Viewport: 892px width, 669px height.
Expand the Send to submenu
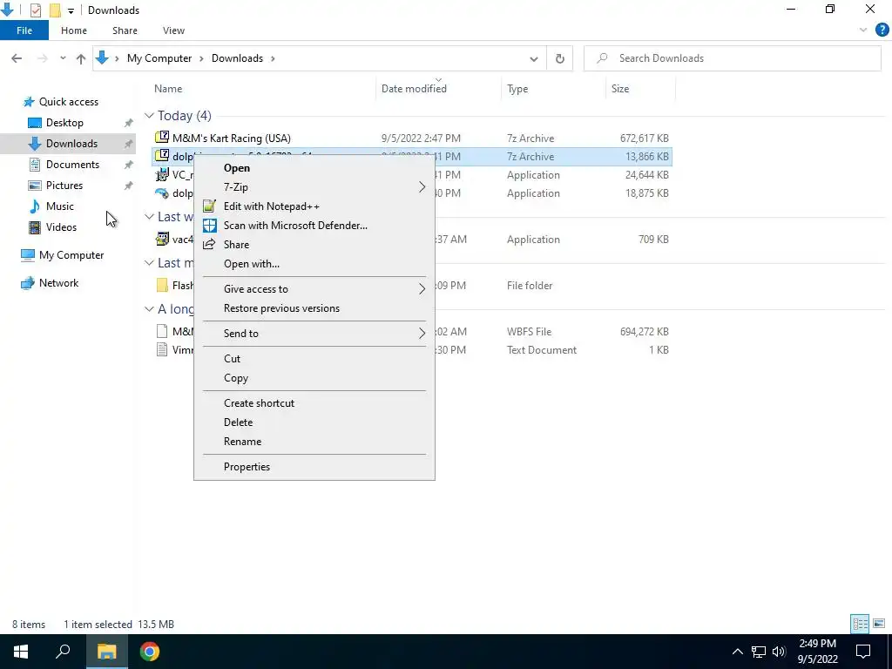(x=314, y=334)
